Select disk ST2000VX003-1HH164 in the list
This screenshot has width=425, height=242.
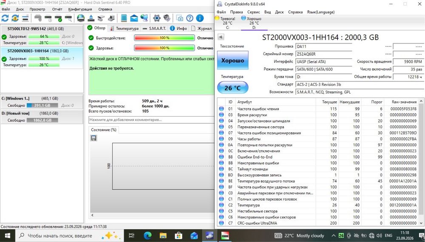tap(42, 58)
